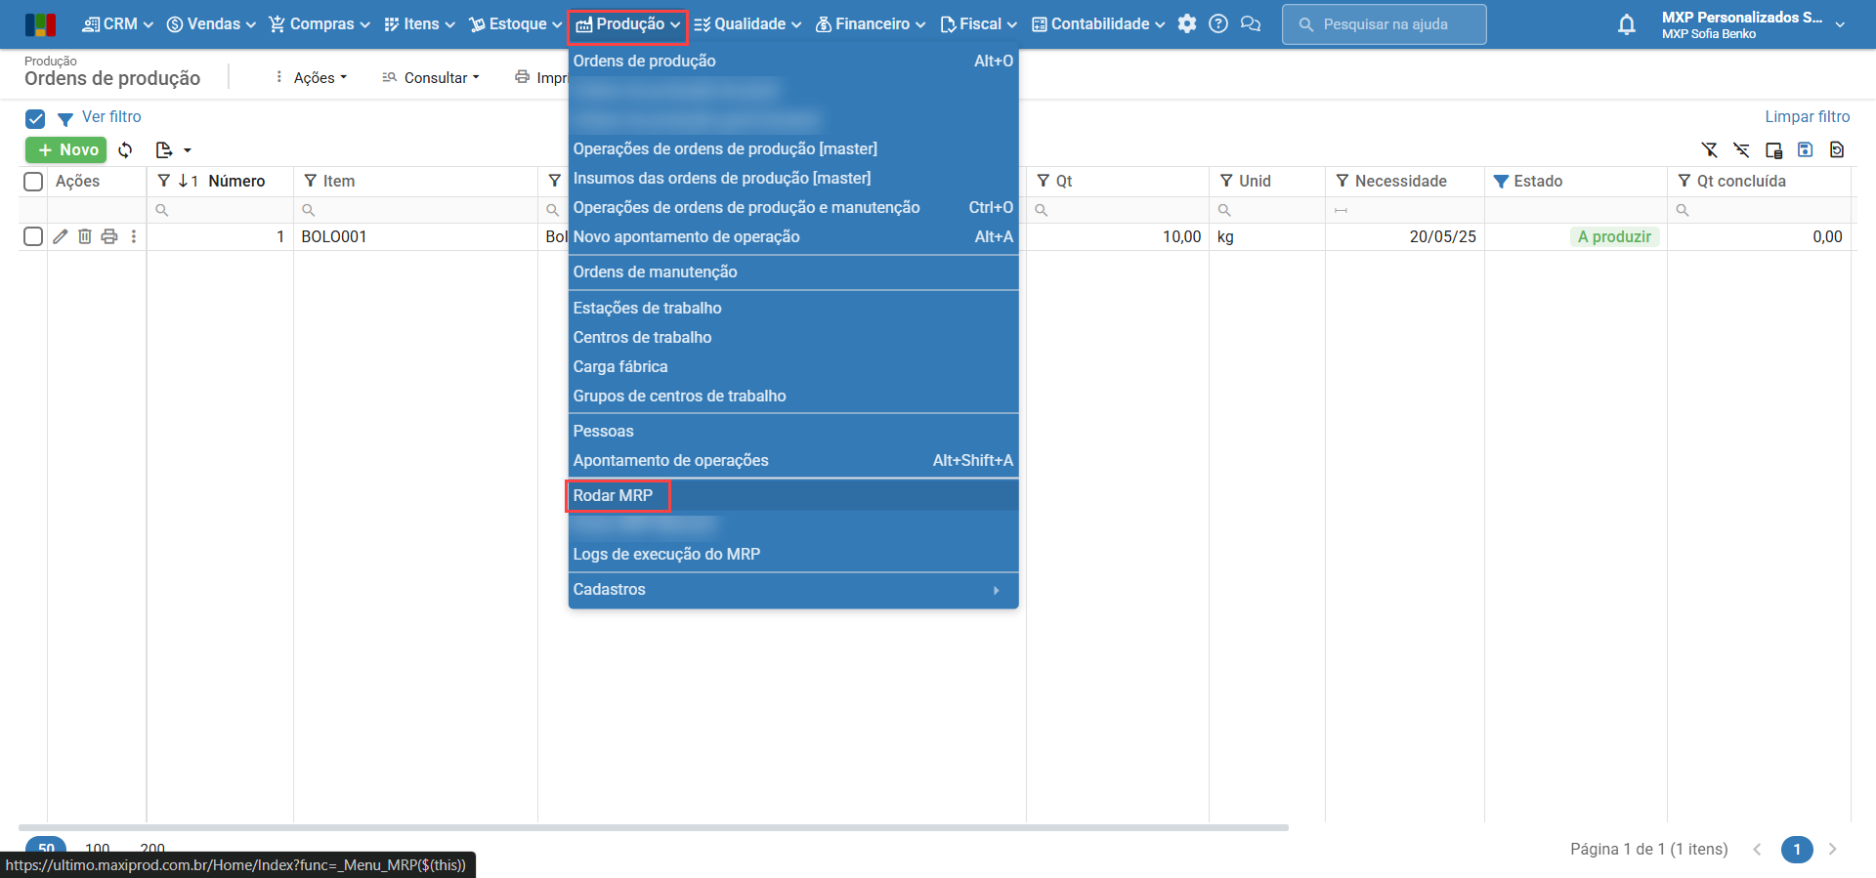Open Logs de execução do MRP

[792, 555]
